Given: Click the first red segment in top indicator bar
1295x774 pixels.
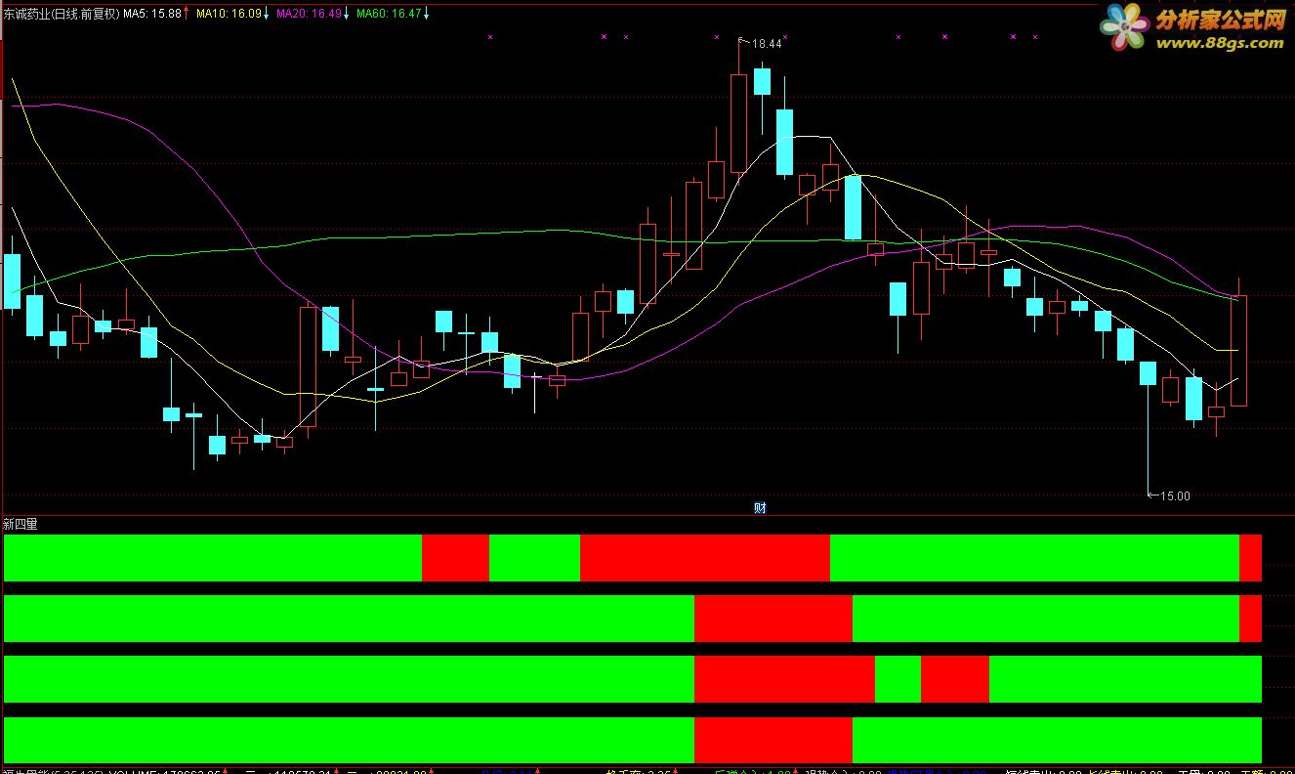Looking at the screenshot, I should pos(455,558).
